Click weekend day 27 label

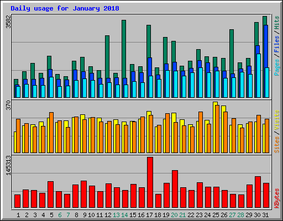pos(232,215)
